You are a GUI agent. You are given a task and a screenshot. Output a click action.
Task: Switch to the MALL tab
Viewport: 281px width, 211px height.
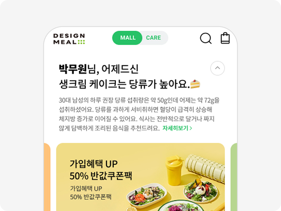[x=127, y=38]
